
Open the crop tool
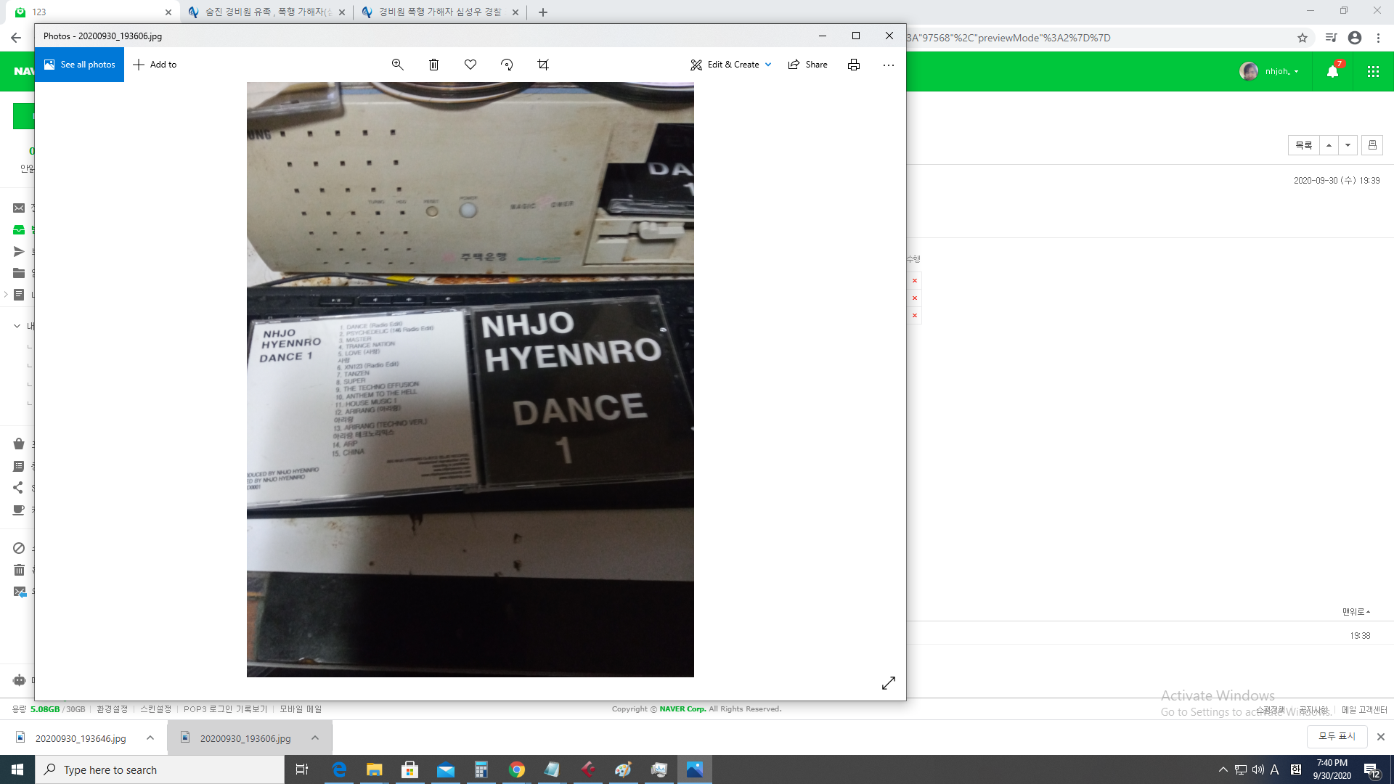[543, 65]
